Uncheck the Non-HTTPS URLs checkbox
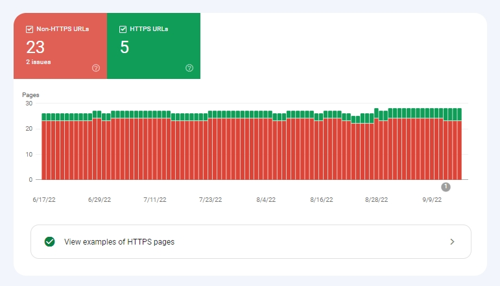Screen dimensions: 500x286 pos(29,29)
